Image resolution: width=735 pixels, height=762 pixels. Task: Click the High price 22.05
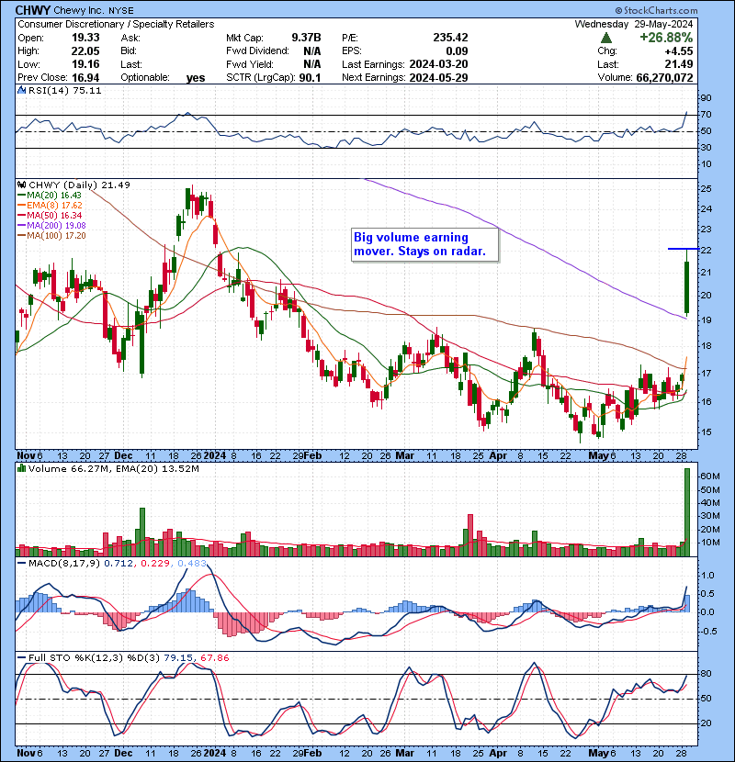pyautogui.click(x=85, y=51)
